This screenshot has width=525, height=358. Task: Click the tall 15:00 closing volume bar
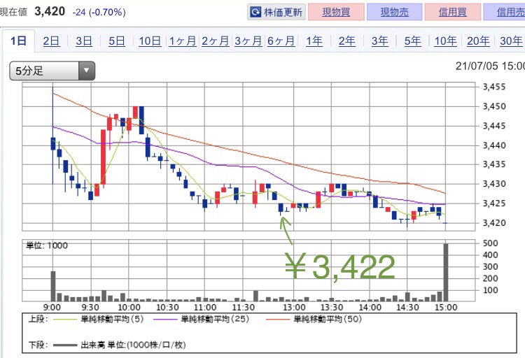pyautogui.click(x=446, y=273)
